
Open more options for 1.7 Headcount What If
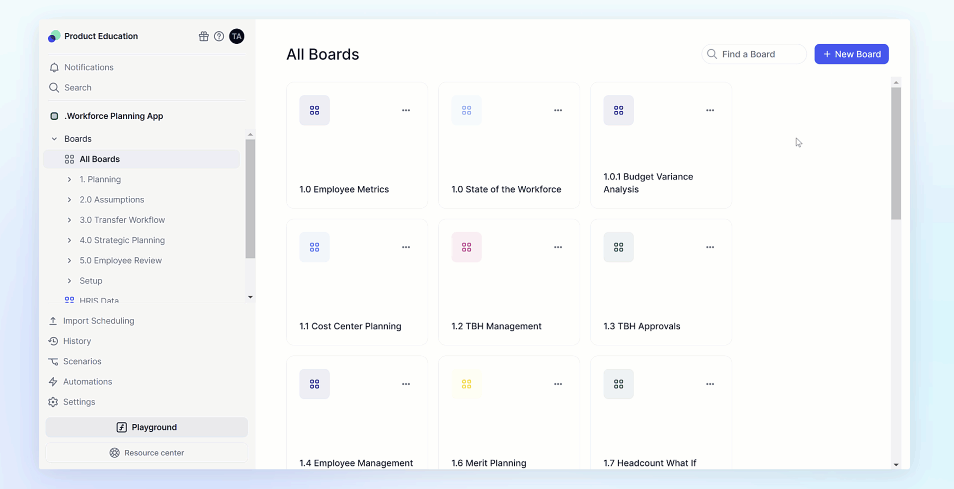tap(710, 384)
